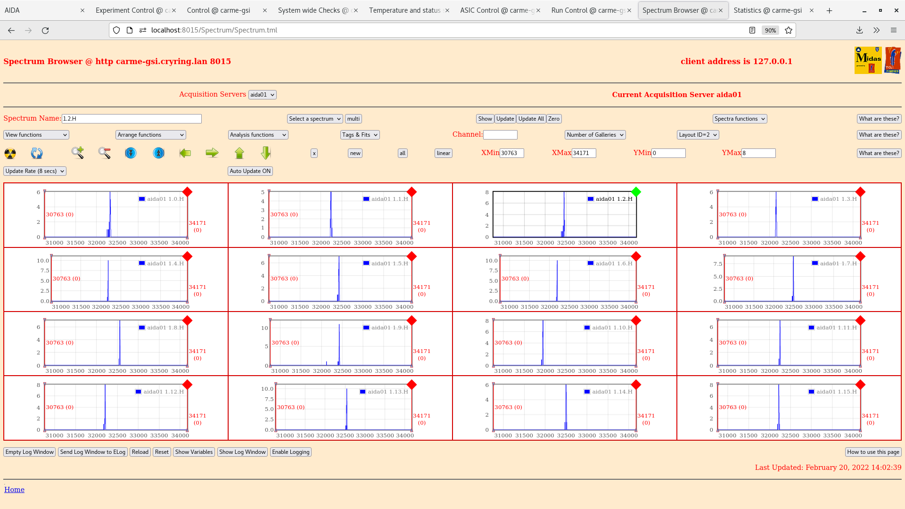The image size is (905, 509).
Task: Toggle the linear scale button
Action: (443, 153)
